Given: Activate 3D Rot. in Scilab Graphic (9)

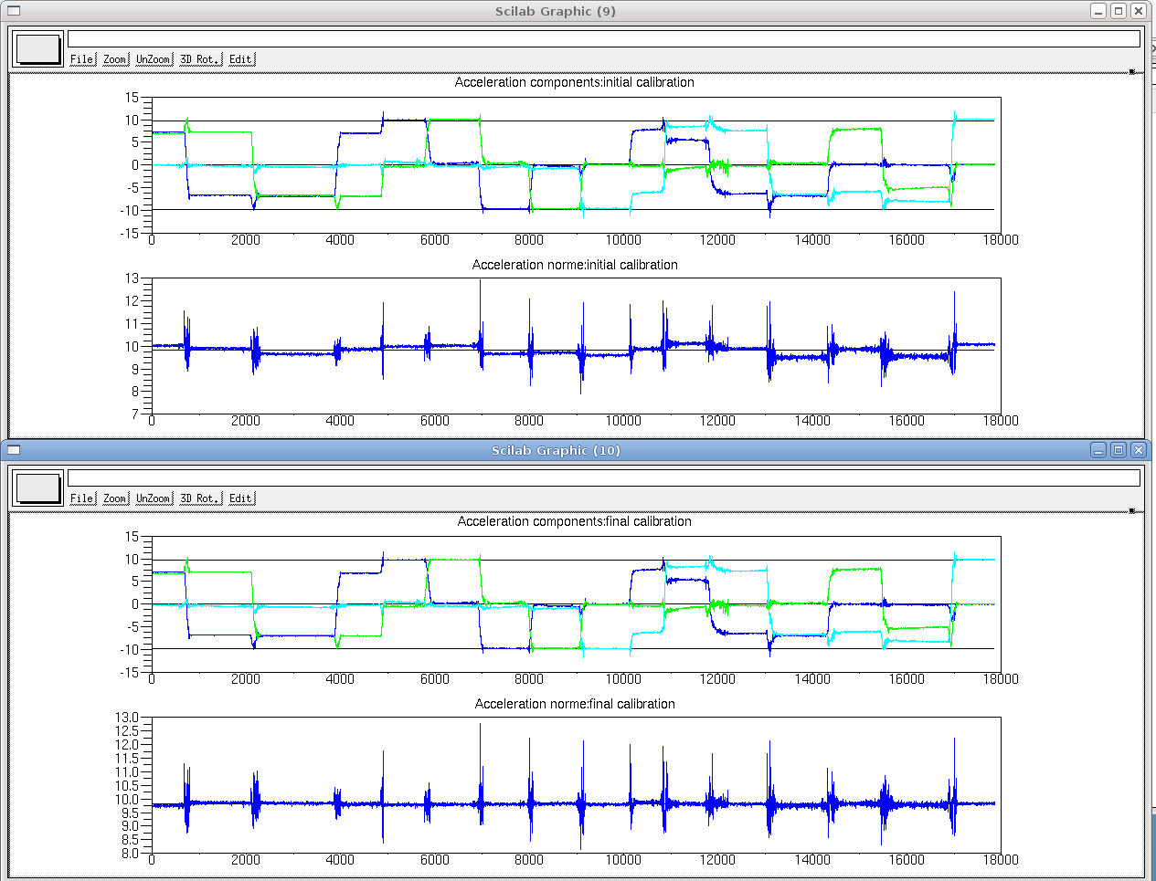Looking at the screenshot, I should (200, 59).
